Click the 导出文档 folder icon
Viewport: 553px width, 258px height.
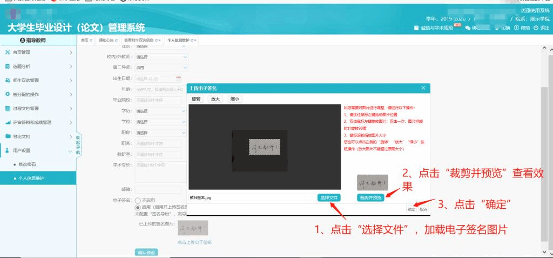click(8, 136)
